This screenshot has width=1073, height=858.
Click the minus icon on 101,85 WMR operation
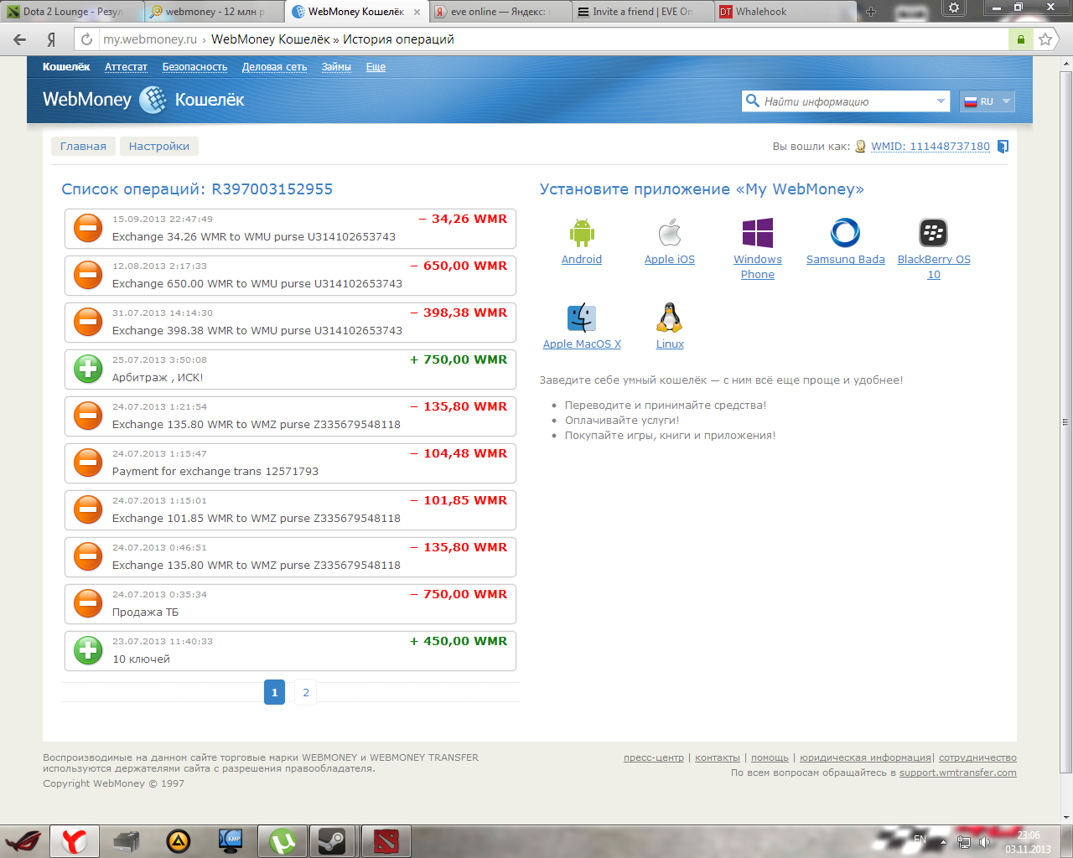coord(88,509)
